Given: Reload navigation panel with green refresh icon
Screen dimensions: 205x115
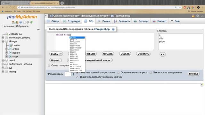Looking at the screenshot, I should 31,22.
